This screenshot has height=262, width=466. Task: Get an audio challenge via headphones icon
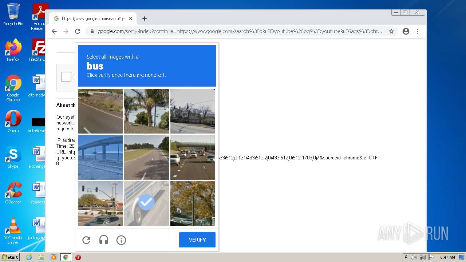tap(104, 240)
